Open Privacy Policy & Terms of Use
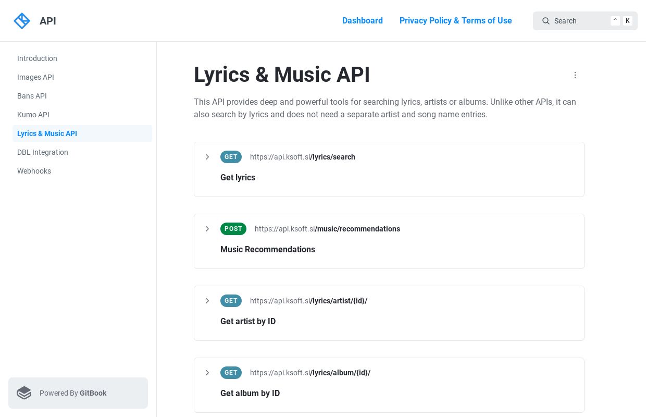 click(456, 21)
